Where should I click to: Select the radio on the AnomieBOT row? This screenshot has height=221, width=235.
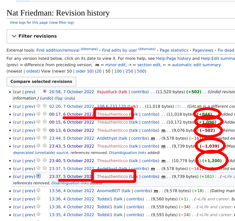pyautogui.click(x=38, y=190)
